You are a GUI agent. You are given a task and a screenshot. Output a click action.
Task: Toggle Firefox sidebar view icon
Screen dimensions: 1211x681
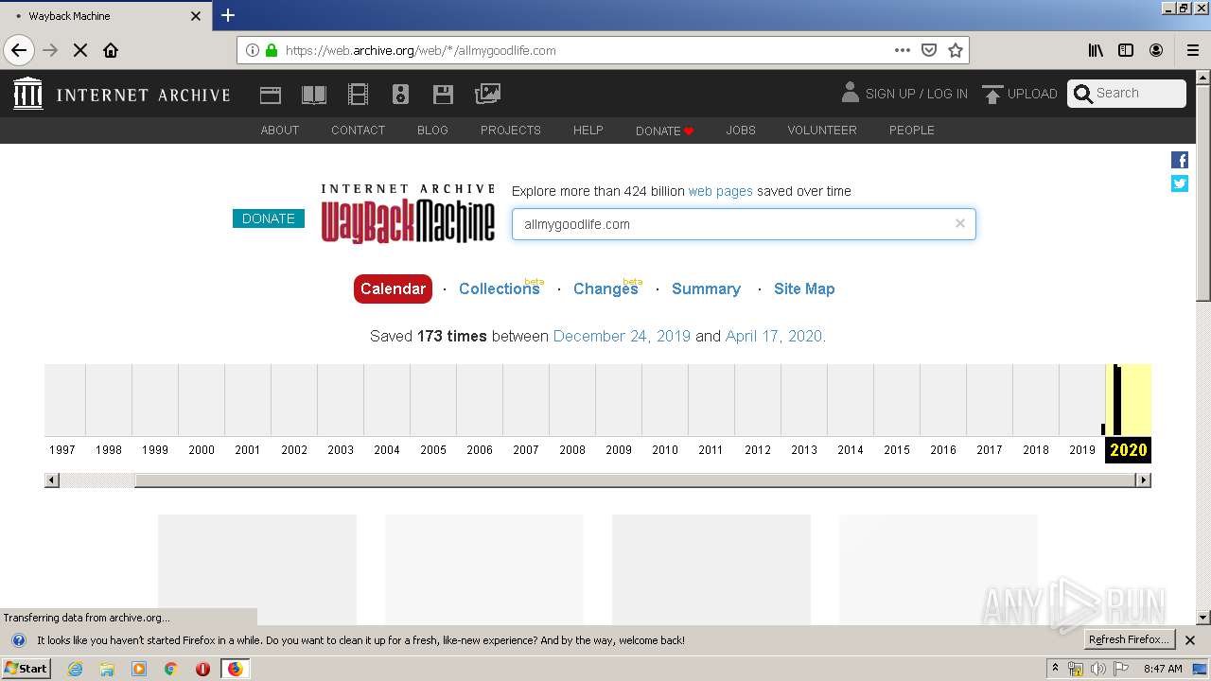pos(1126,50)
